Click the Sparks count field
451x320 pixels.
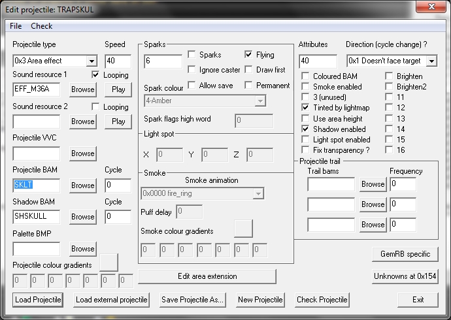point(163,61)
